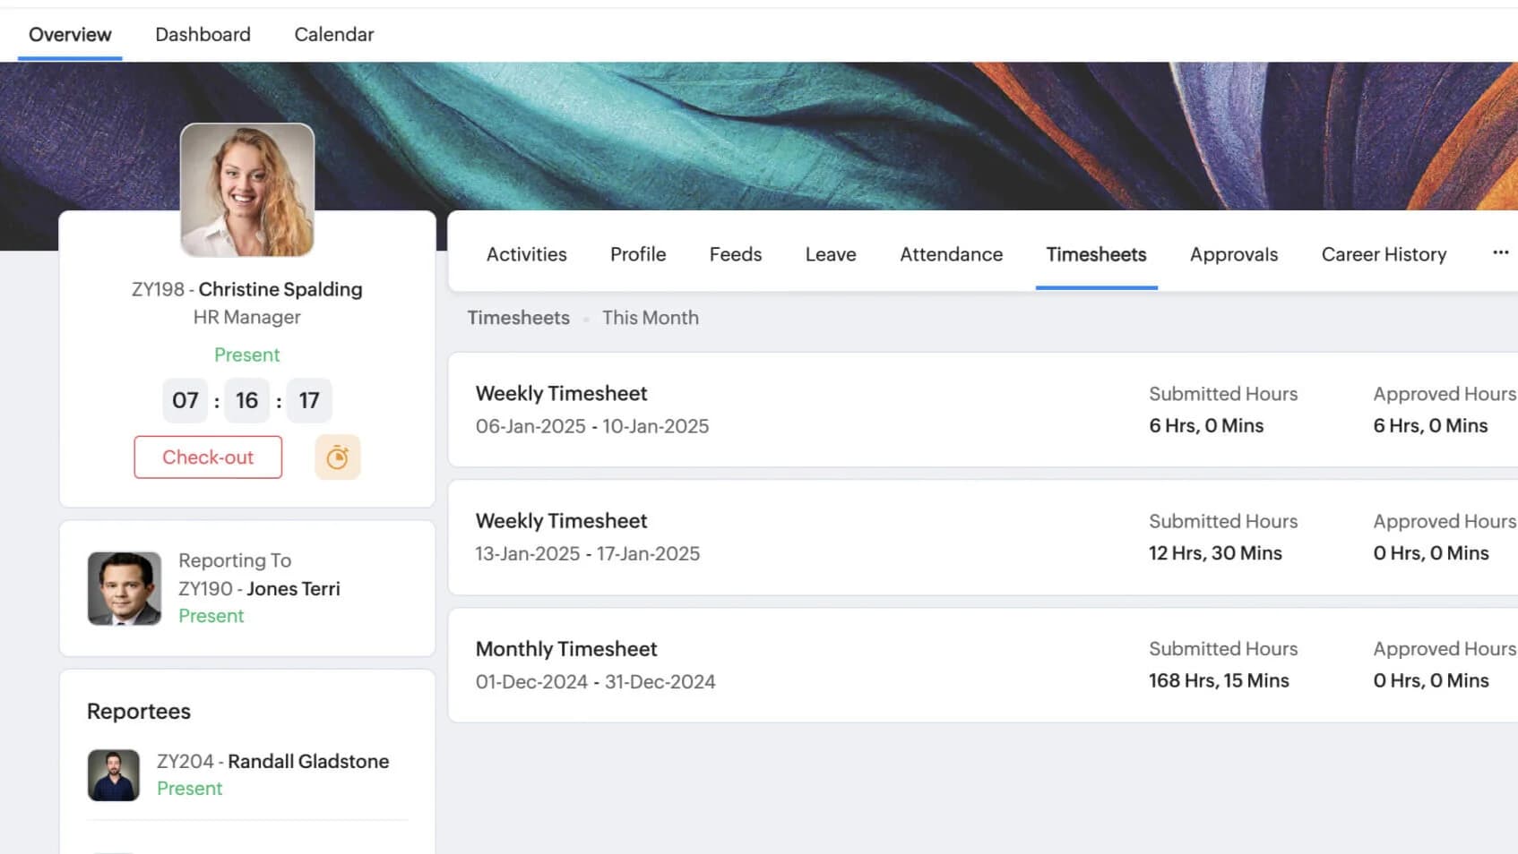1518x854 pixels.
Task: Open the timer stopwatch icon
Action: (x=337, y=457)
